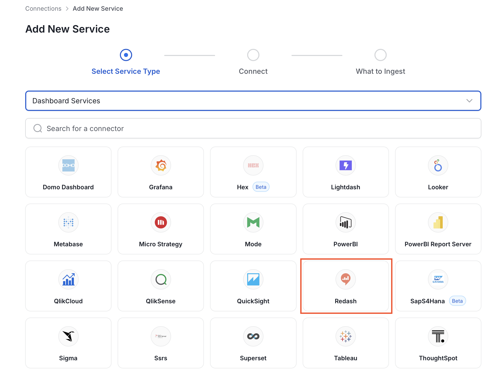The width and height of the screenshot is (502, 374).
Task: Select the Tableau connector icon
Action: [x=346, y=336]
